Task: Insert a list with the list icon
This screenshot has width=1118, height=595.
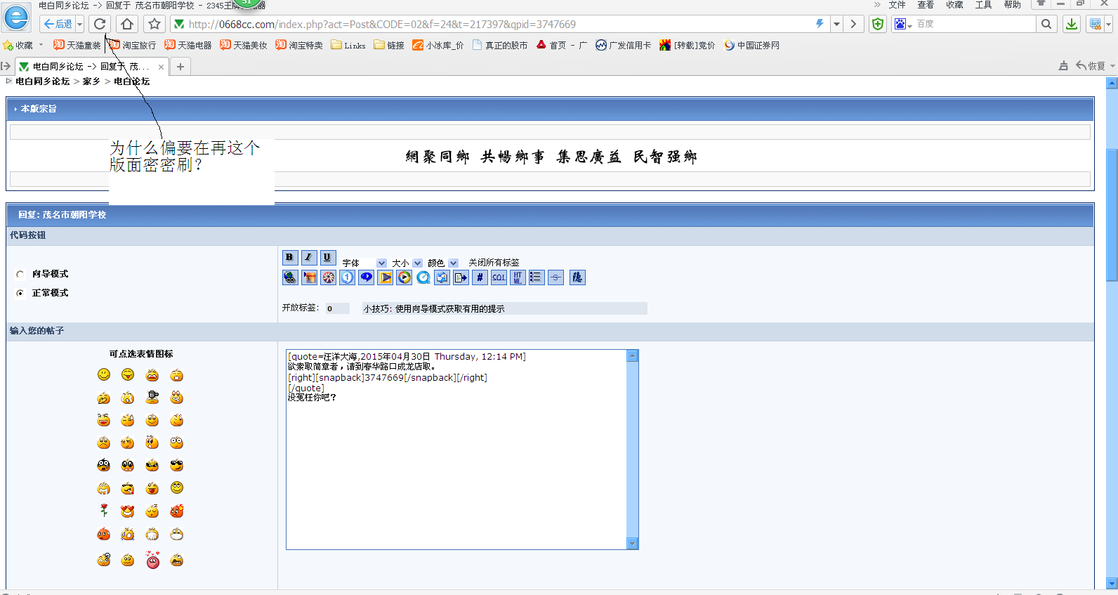Action: (537, 277)
